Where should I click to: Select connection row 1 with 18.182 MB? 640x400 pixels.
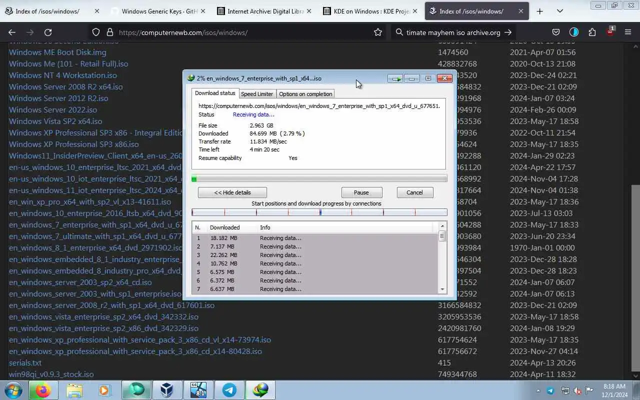(315, 238)
